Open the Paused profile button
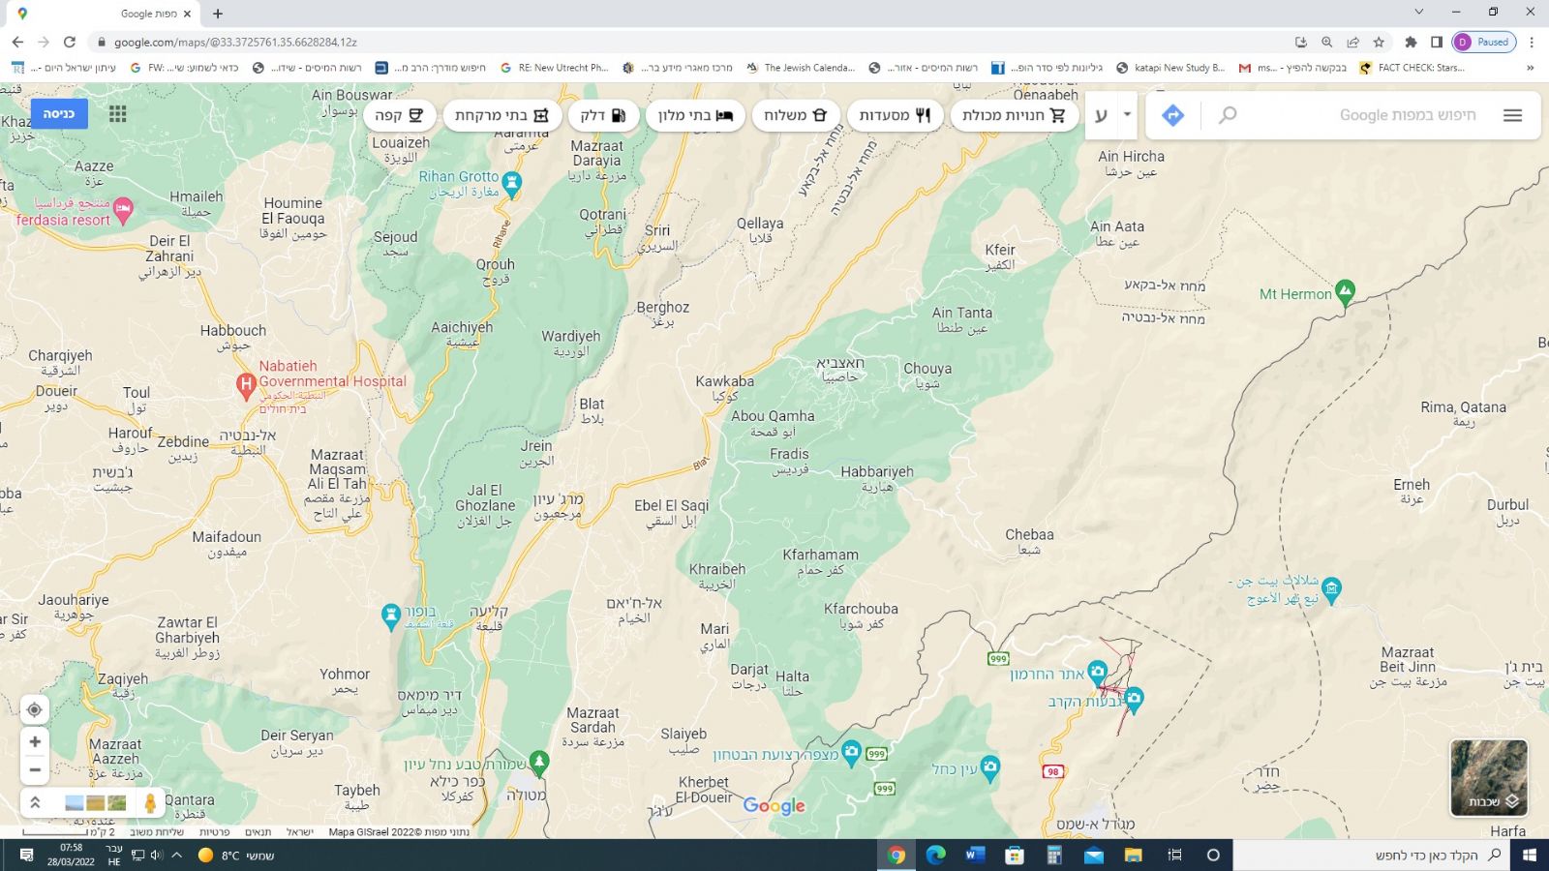Image resolution: width=1549 pixels, height=871 pixels. click(1483, 42)
